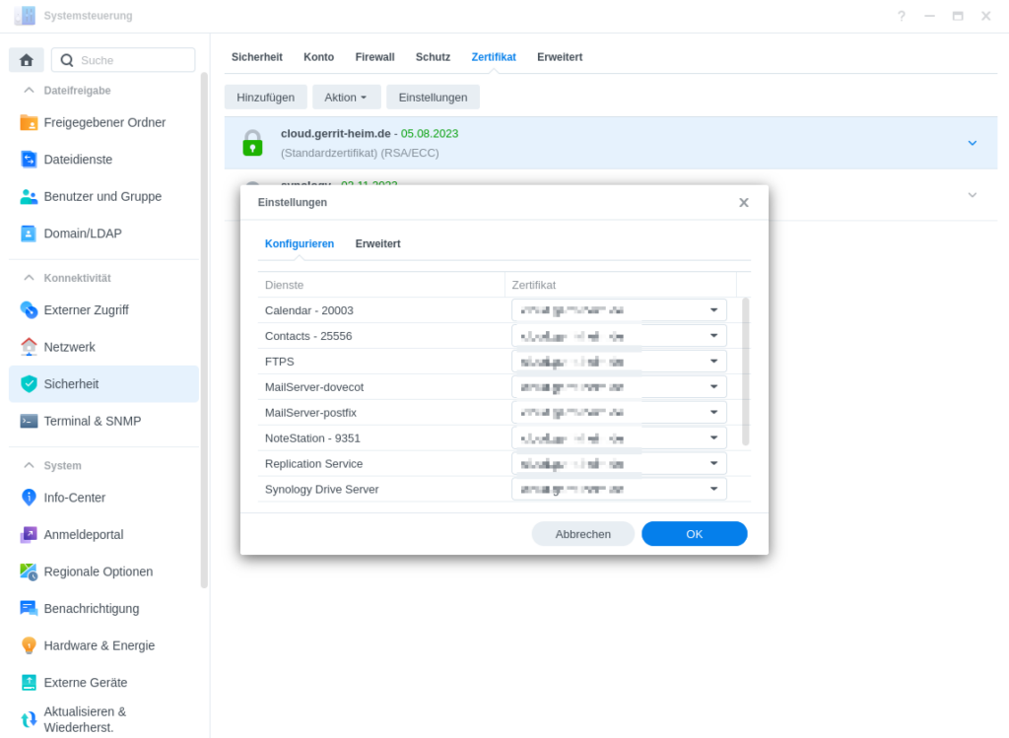Select Konfigurieren tab in dialog
The height and width of the screenshot is (738, 1009).
[x=300, y=243]
